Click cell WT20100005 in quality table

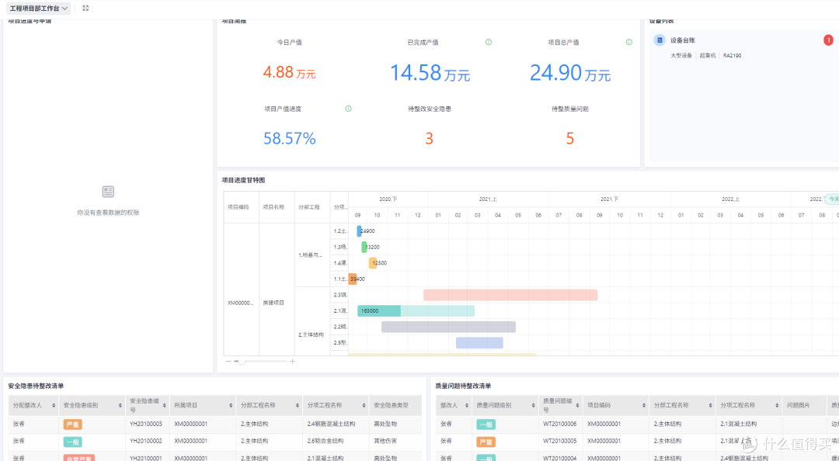point(559,442)
